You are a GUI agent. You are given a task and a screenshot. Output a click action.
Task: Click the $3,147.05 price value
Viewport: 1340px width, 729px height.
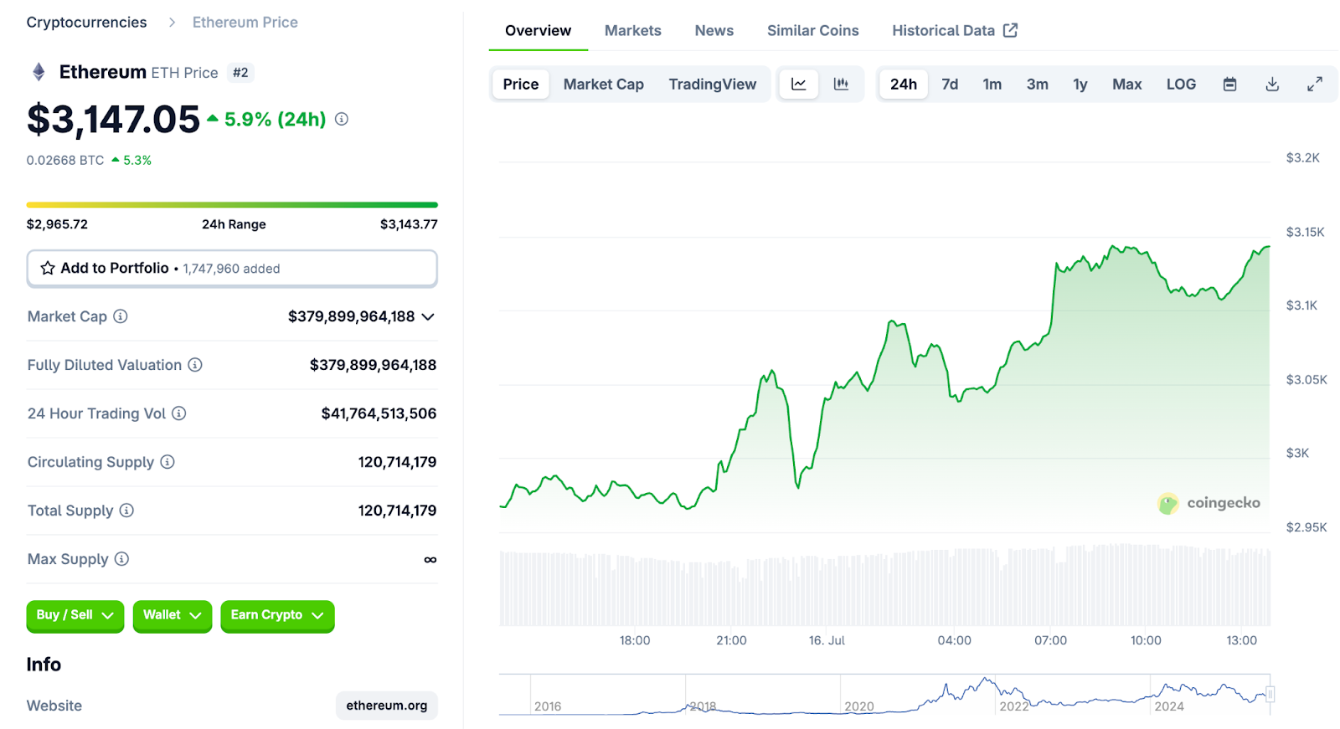pyautogui.click(x=113, y=119)
